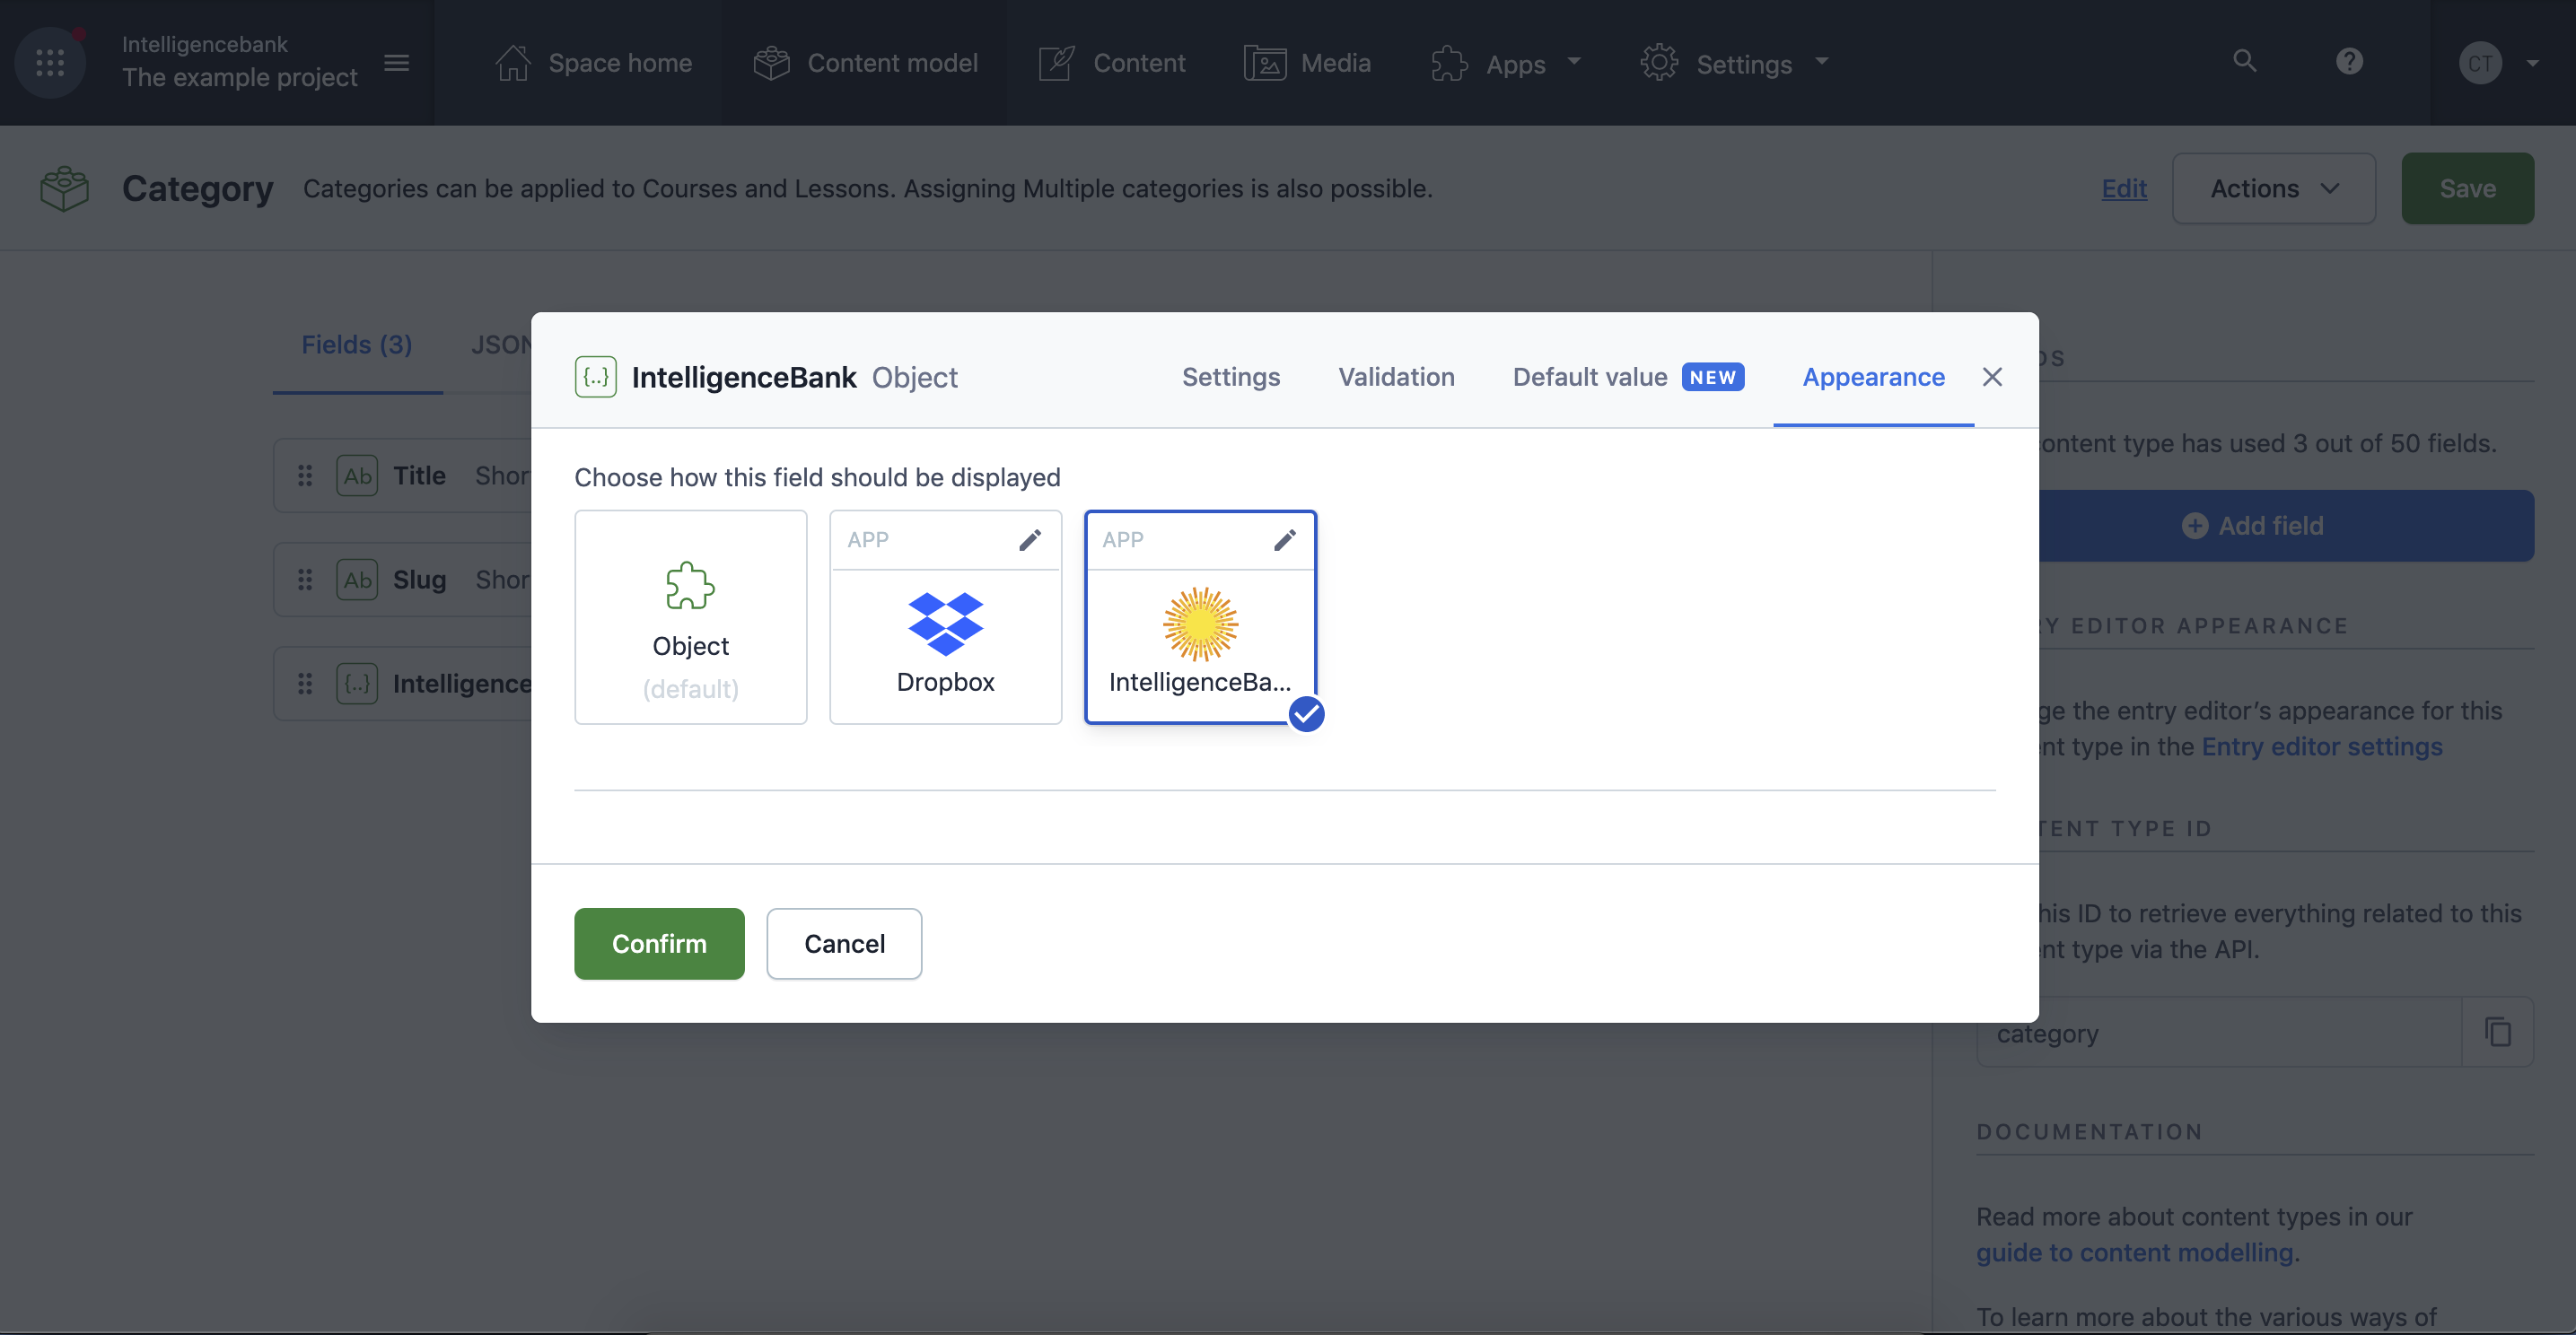The image size is (2576, 1335).
Task: Click the pencil icon on IntelligenceBank app card
Action: pos(1284,541)
